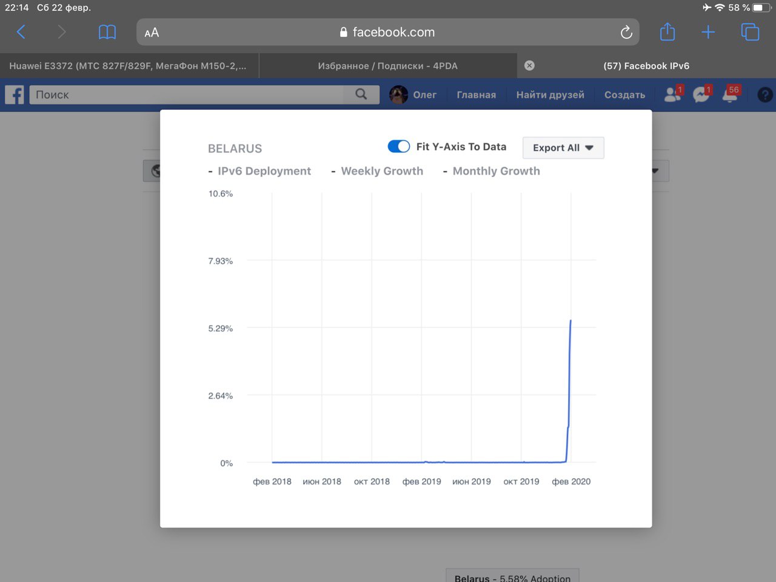Screen dimensions: 776x582
Task: Open friend requests icon
Action: [x=672, y=94]
